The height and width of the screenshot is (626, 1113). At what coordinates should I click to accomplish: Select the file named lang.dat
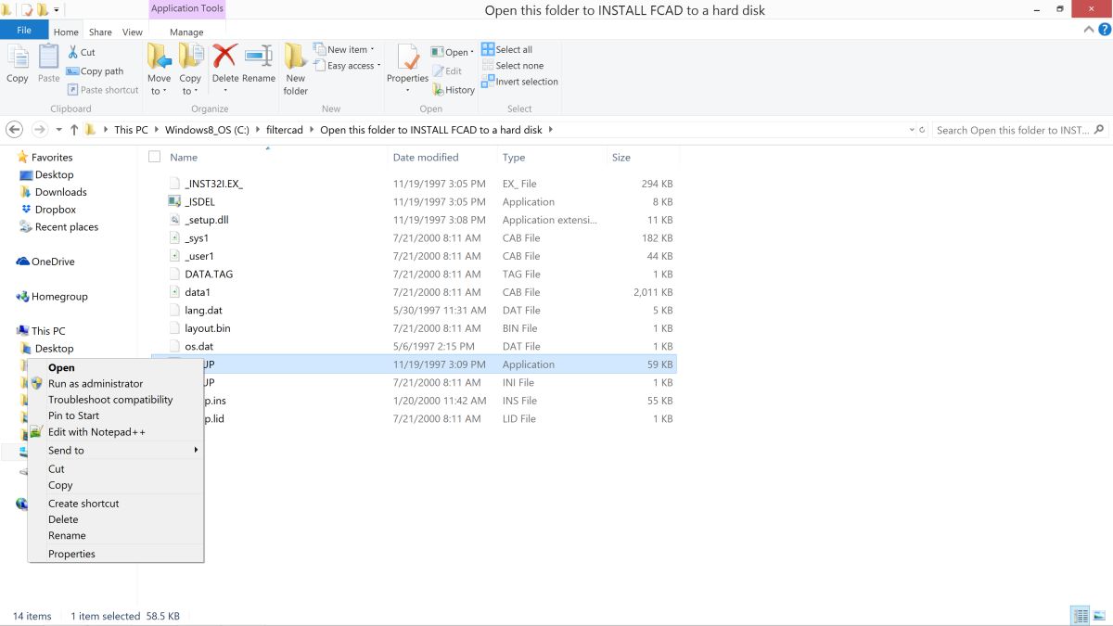(x=203, y=311)
